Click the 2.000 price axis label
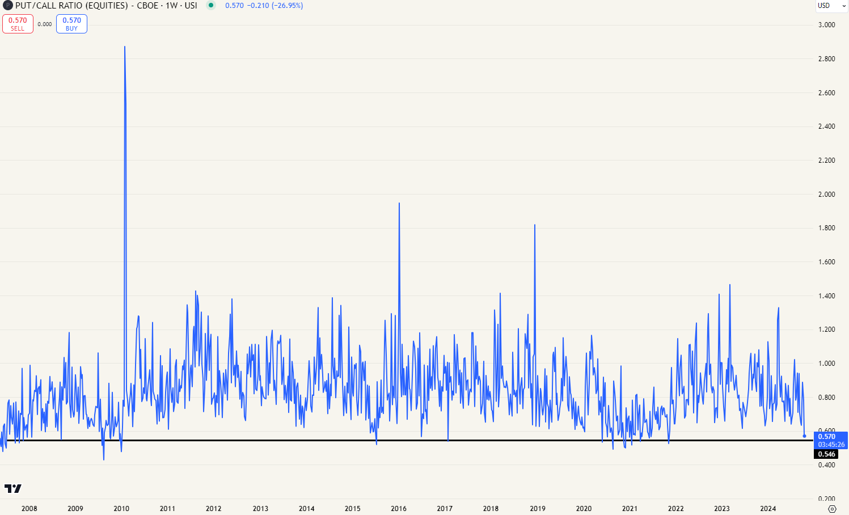The height and width of the screenshot is (515, 849). coord(826,195)
